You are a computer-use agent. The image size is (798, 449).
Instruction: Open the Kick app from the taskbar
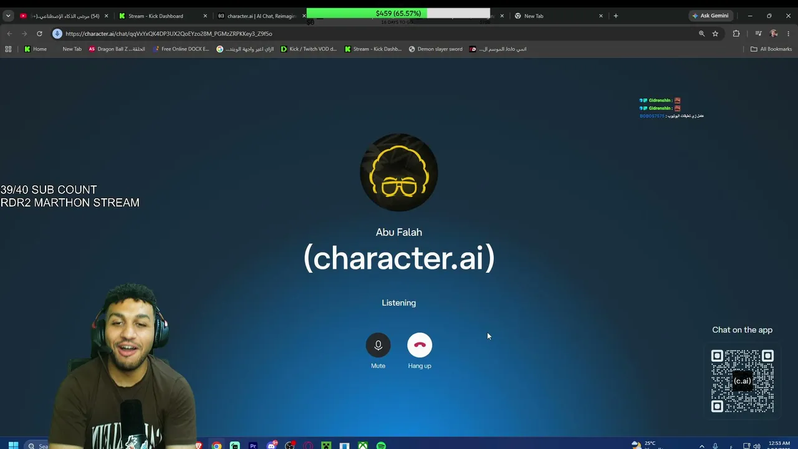pos(234,445)
